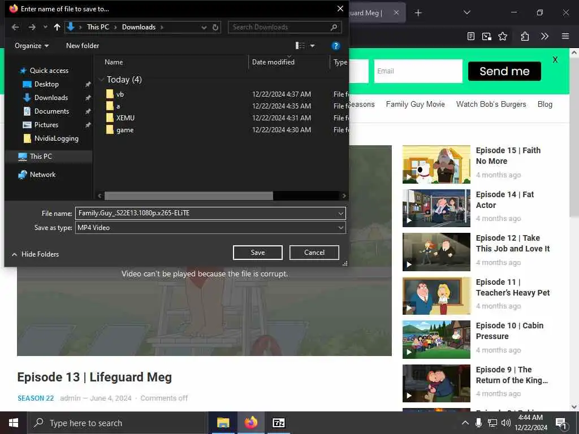Change the view layout icon
The height and width of the screenshot is (434, 579).
click(x=300, y=46)
